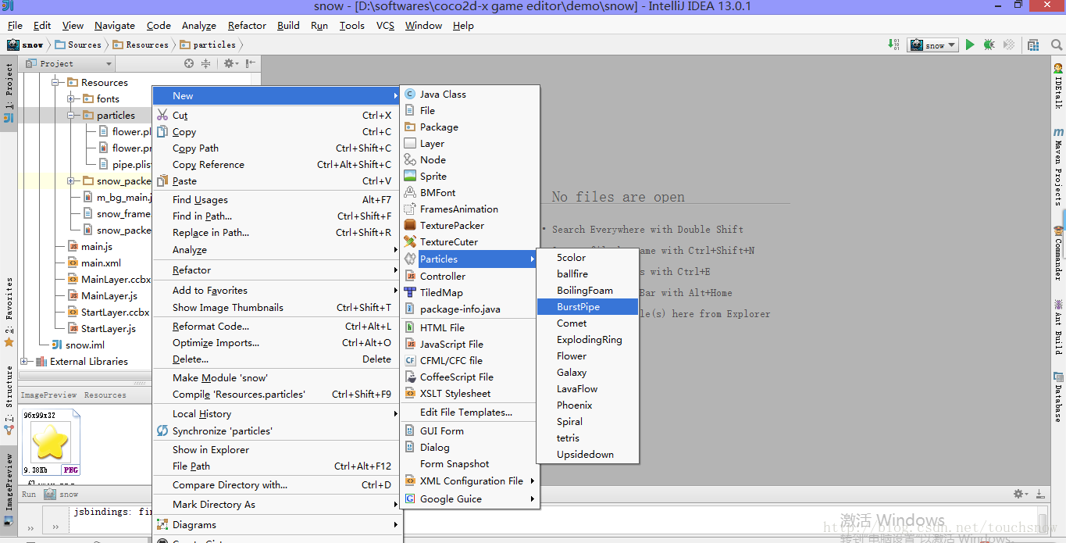Click the Run with Coverage icon
The width and height of the screenshot is (1066, 543).
pos(1009,45)
